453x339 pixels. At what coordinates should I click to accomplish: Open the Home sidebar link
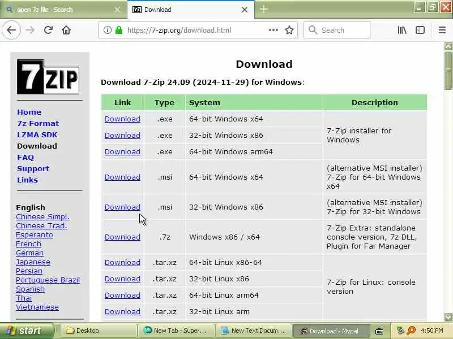[29, 112]
